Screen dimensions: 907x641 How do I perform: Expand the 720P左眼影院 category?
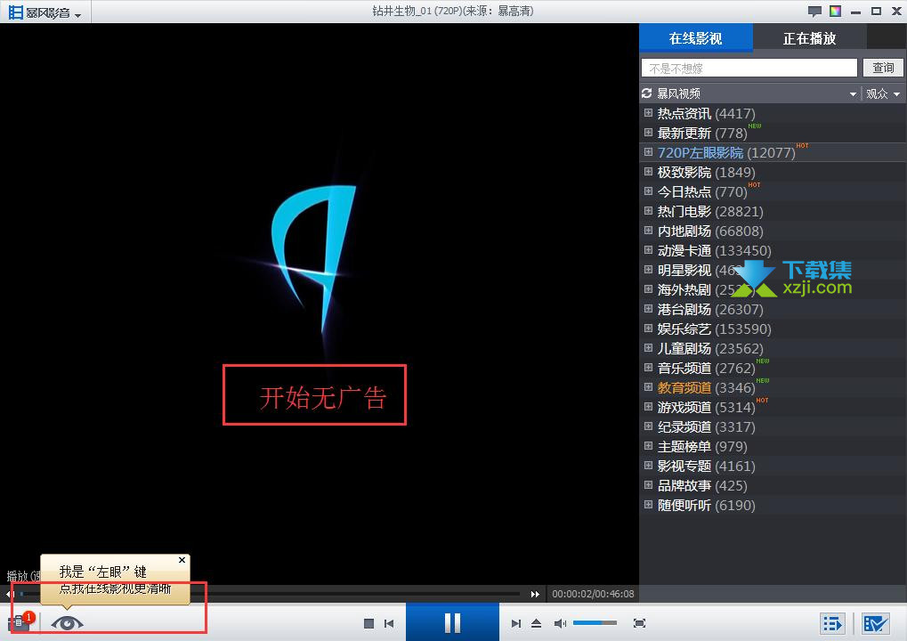[649, 152]
